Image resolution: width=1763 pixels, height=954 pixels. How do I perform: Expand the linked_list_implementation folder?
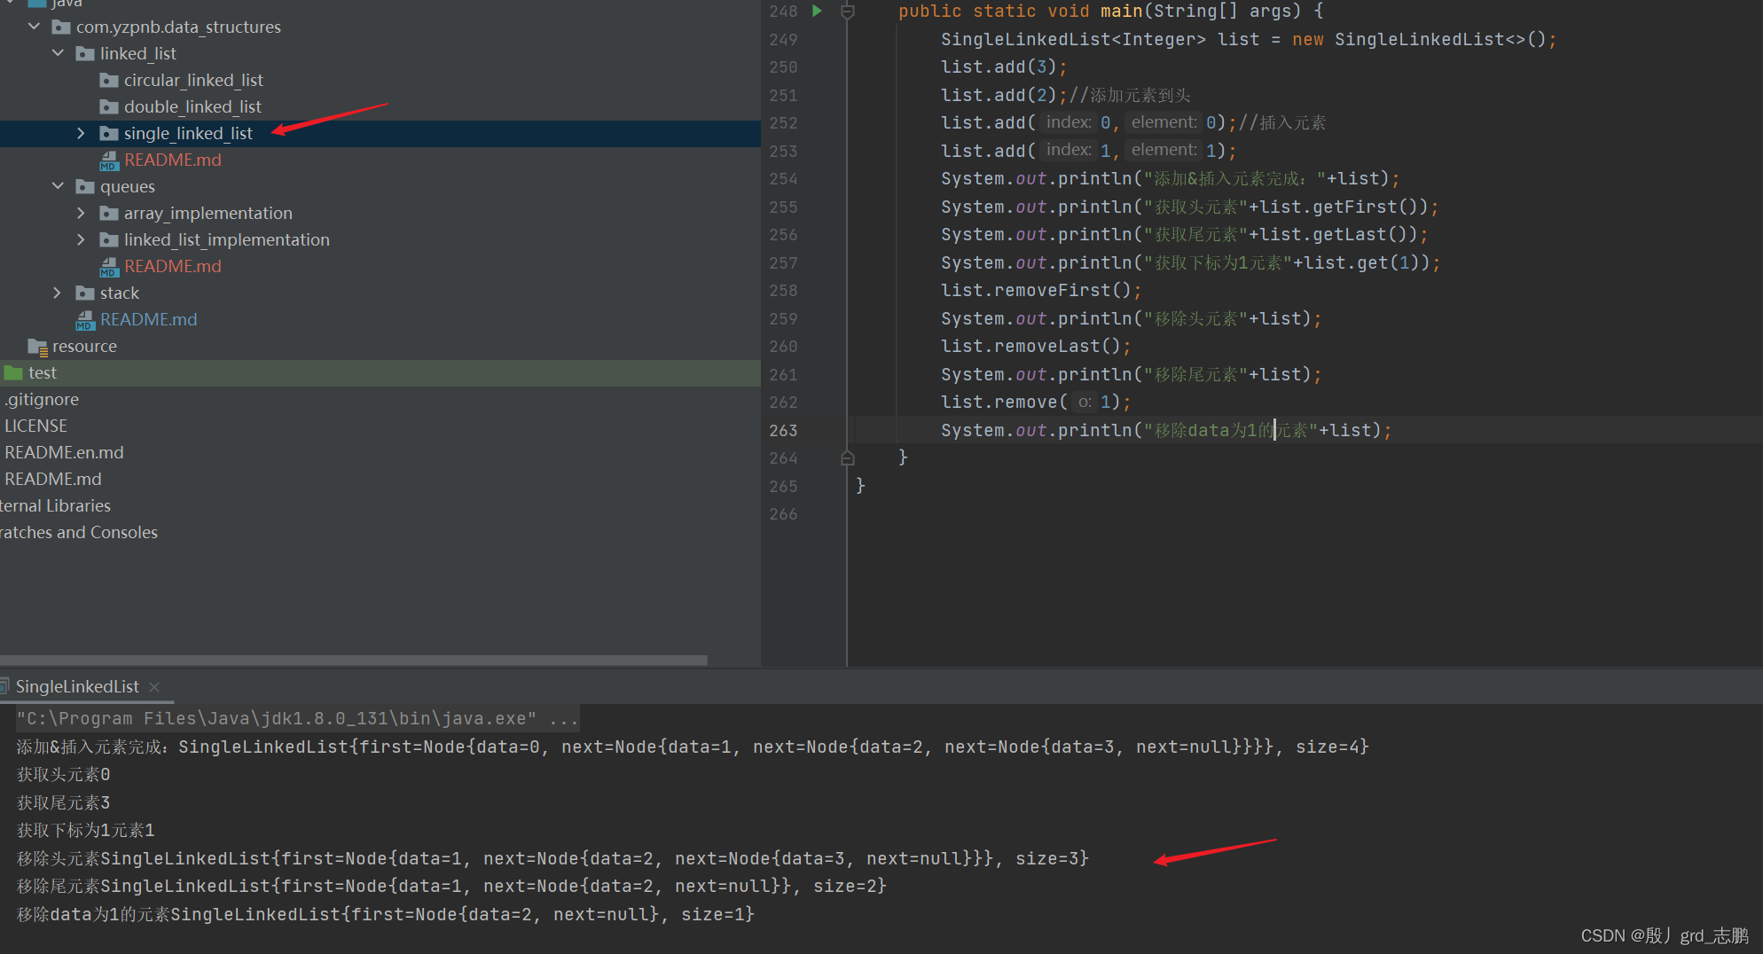point(81,239)
